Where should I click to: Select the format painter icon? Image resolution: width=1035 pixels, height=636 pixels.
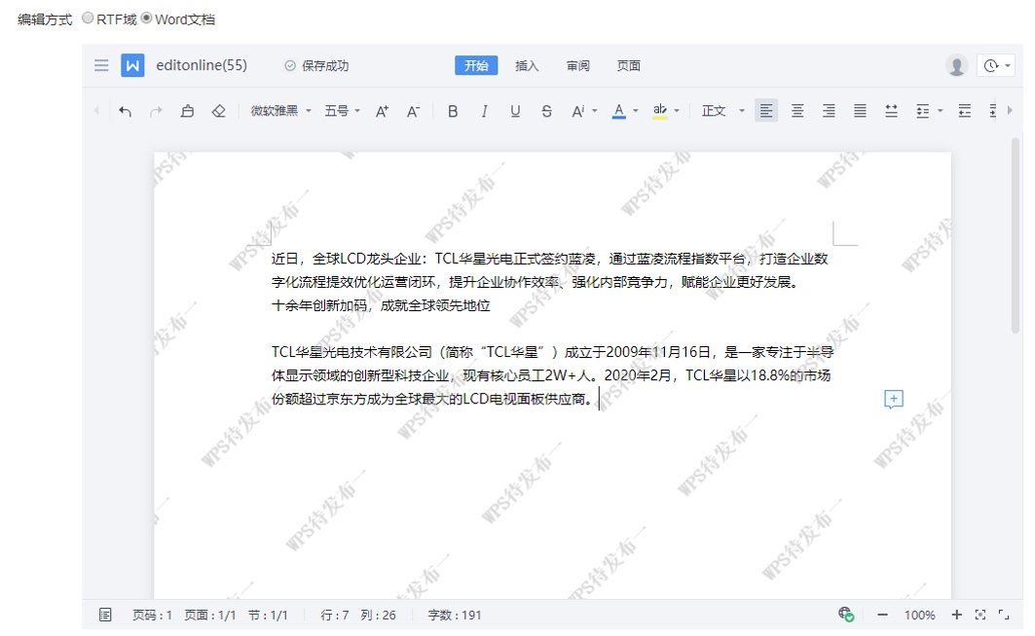click(x=188, y=112)
